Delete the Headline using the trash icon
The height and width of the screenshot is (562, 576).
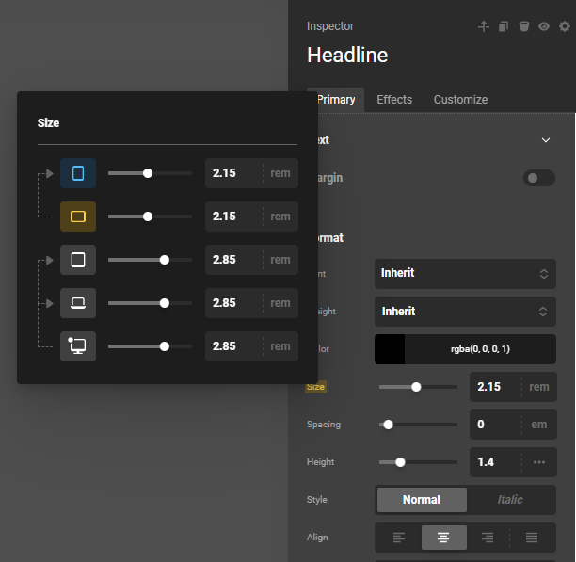pos(524,26)
